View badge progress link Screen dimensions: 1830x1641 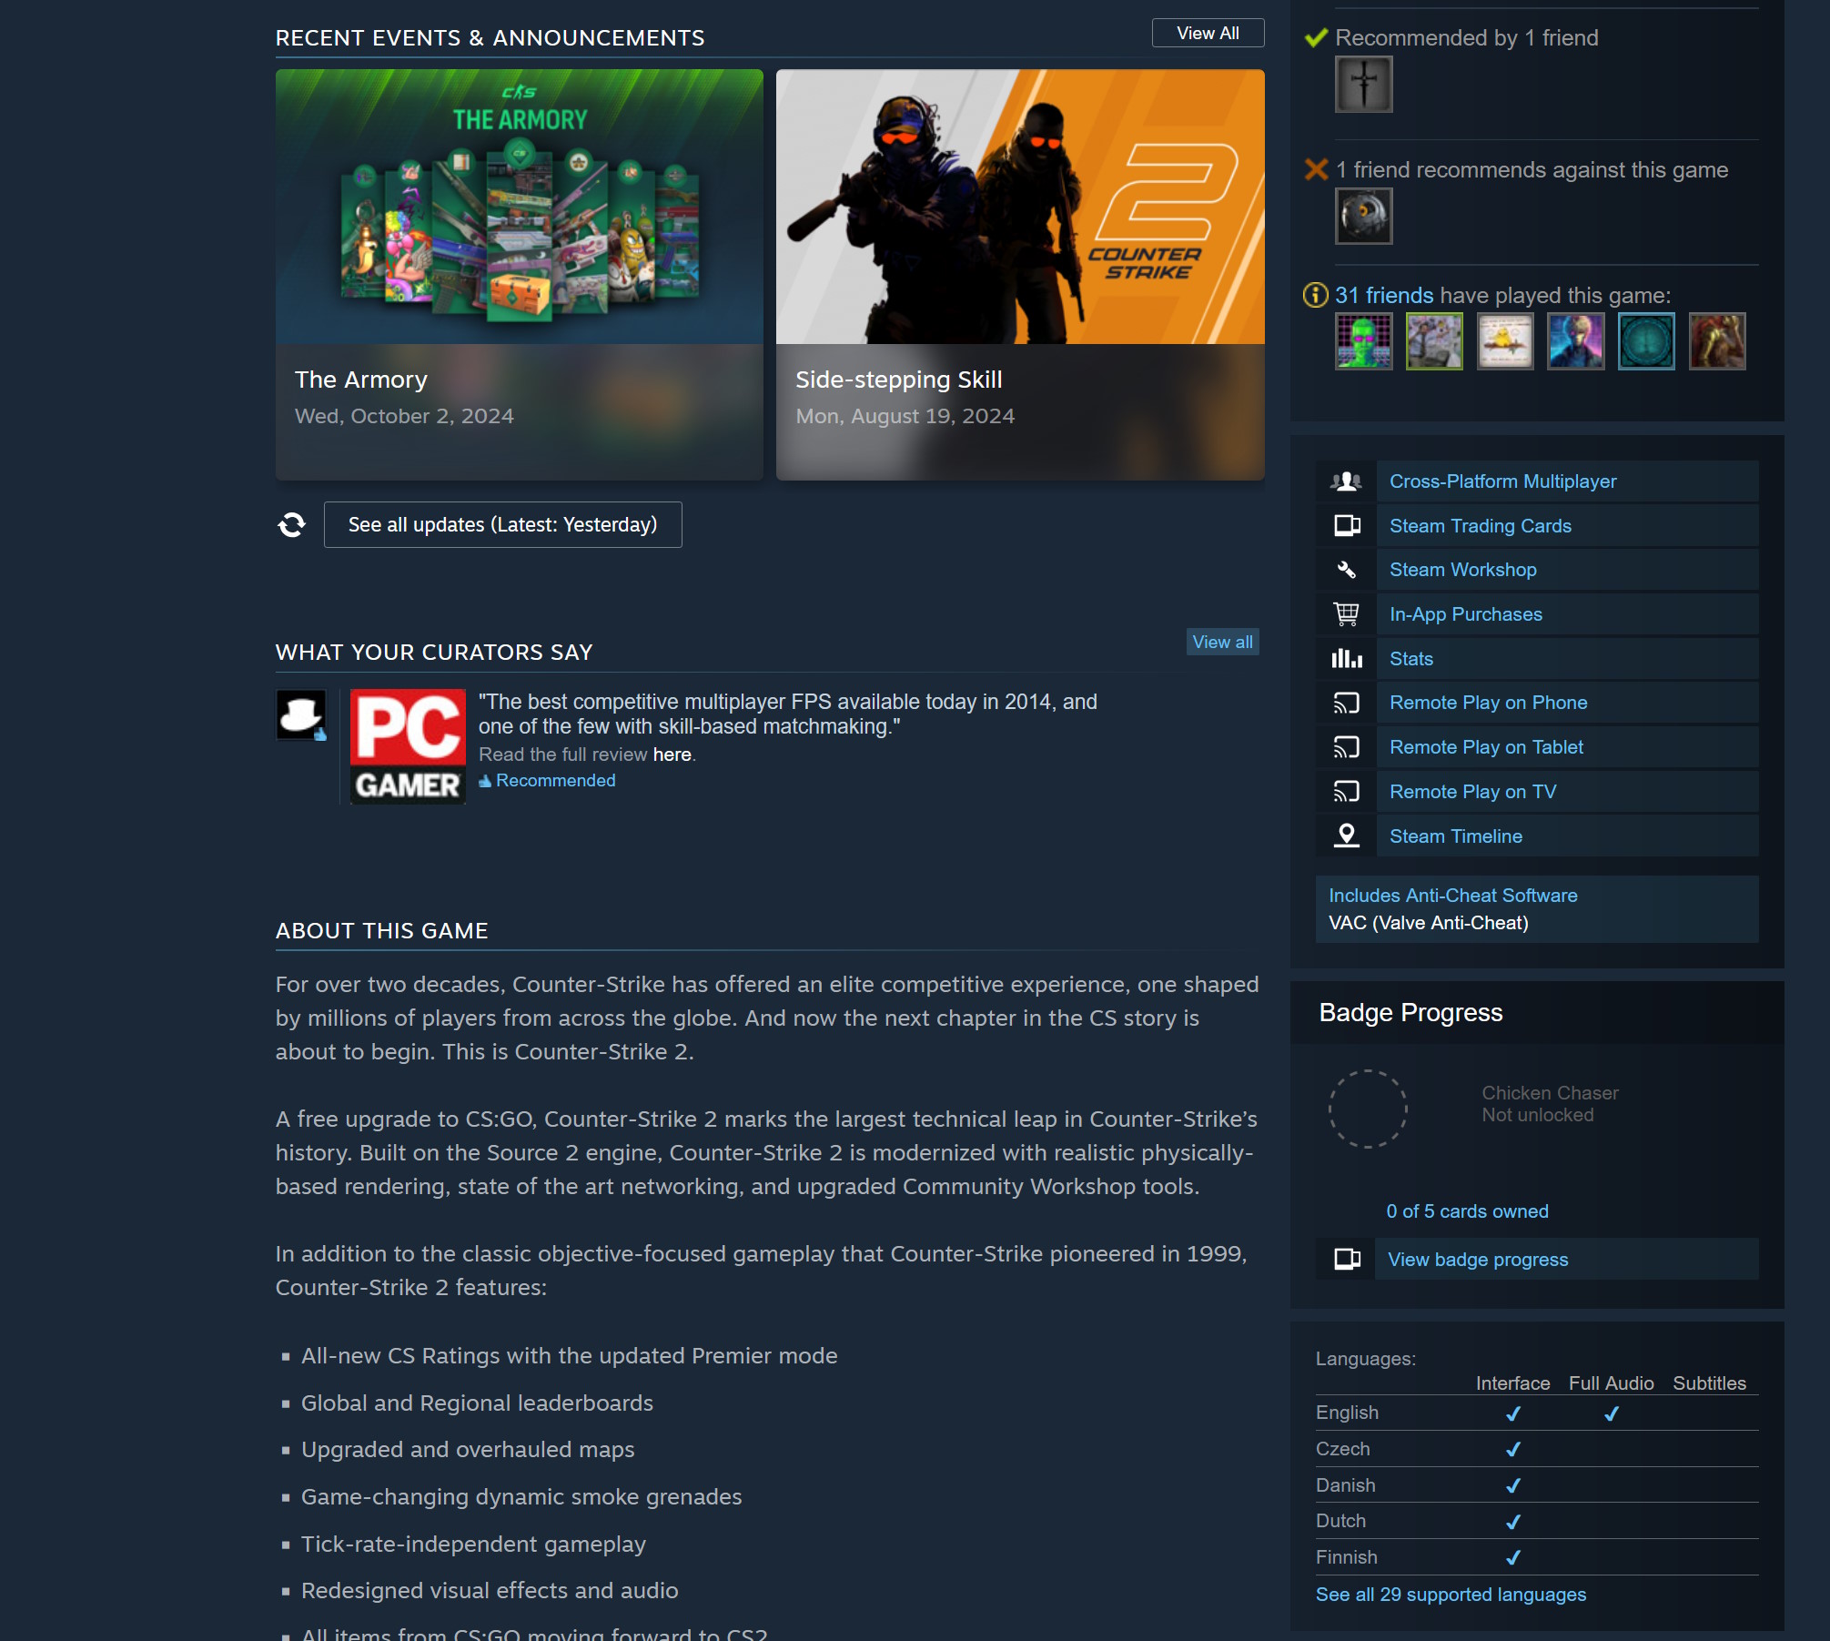click(x=1479, y=1261)
